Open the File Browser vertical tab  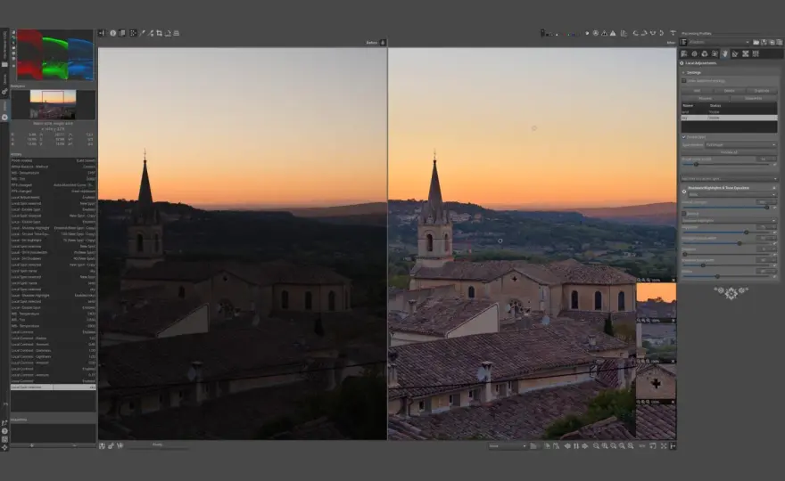coord(4,47)
